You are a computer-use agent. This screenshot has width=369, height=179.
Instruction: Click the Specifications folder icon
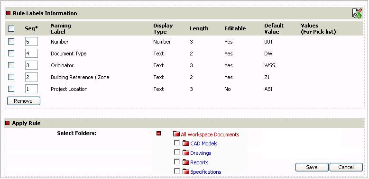[x=186, y=172]
